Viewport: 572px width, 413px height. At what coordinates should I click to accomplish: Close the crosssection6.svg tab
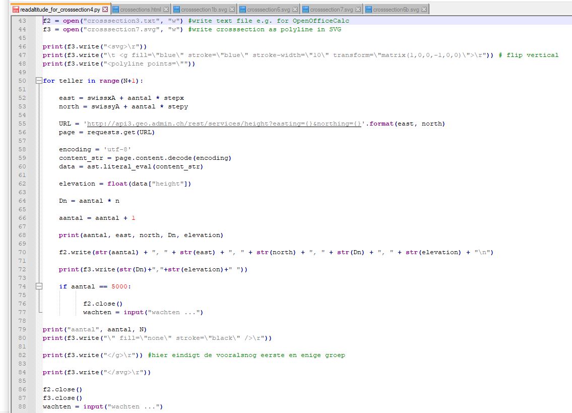click(295, 10)
